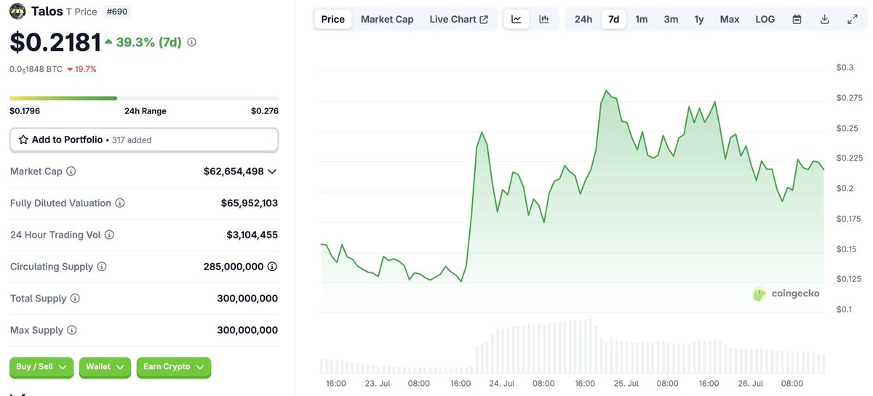Expand Market Cap value chevron
The height and width of the screenshot is (396, 873).
coord(272,171)
